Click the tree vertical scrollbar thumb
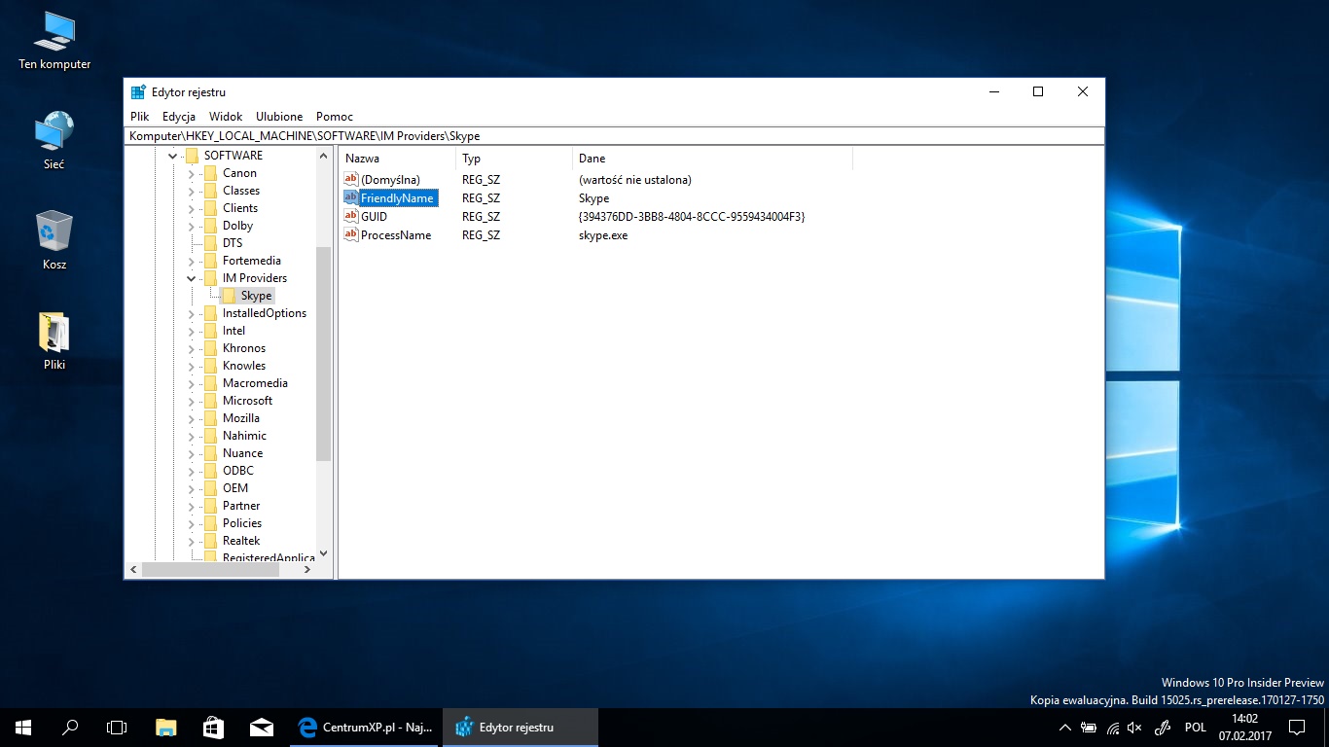 (324, 354)
